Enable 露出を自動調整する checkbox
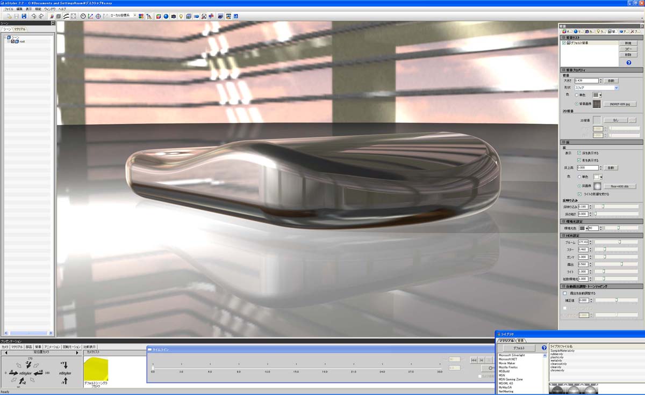 [x=564, y=294]
